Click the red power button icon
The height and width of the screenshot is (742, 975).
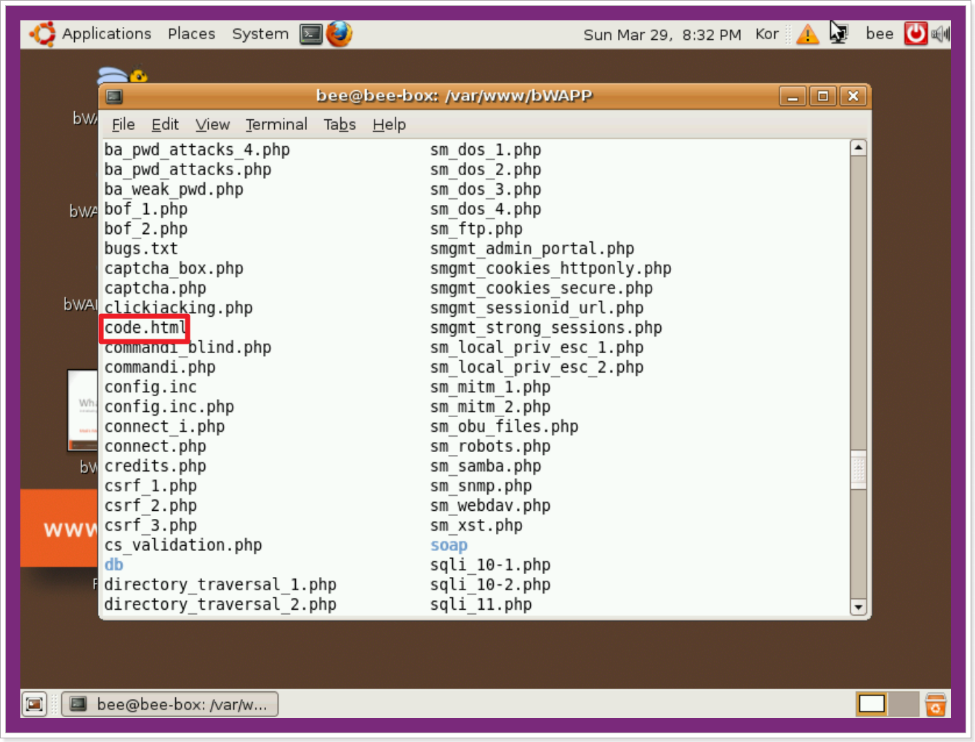[x=915, y=33]
